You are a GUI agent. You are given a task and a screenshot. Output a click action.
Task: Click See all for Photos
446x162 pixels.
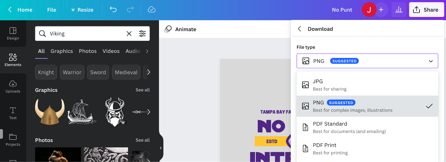(x=142, y=140)
